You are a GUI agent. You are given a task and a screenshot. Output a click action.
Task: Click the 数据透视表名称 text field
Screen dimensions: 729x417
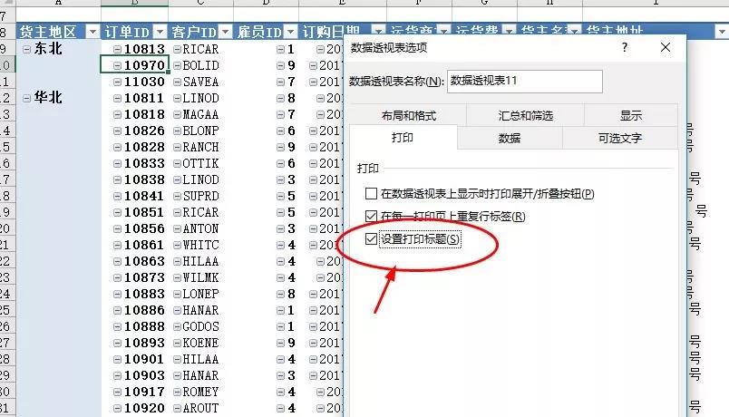point(525,82)
